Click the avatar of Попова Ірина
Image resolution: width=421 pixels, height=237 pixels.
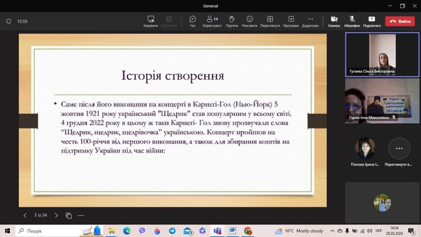coord(365,148)
